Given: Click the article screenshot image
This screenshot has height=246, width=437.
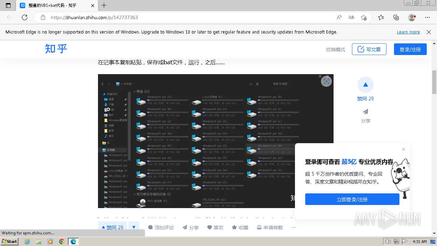Looking at the screenshot, I should [x=215, y=141].
